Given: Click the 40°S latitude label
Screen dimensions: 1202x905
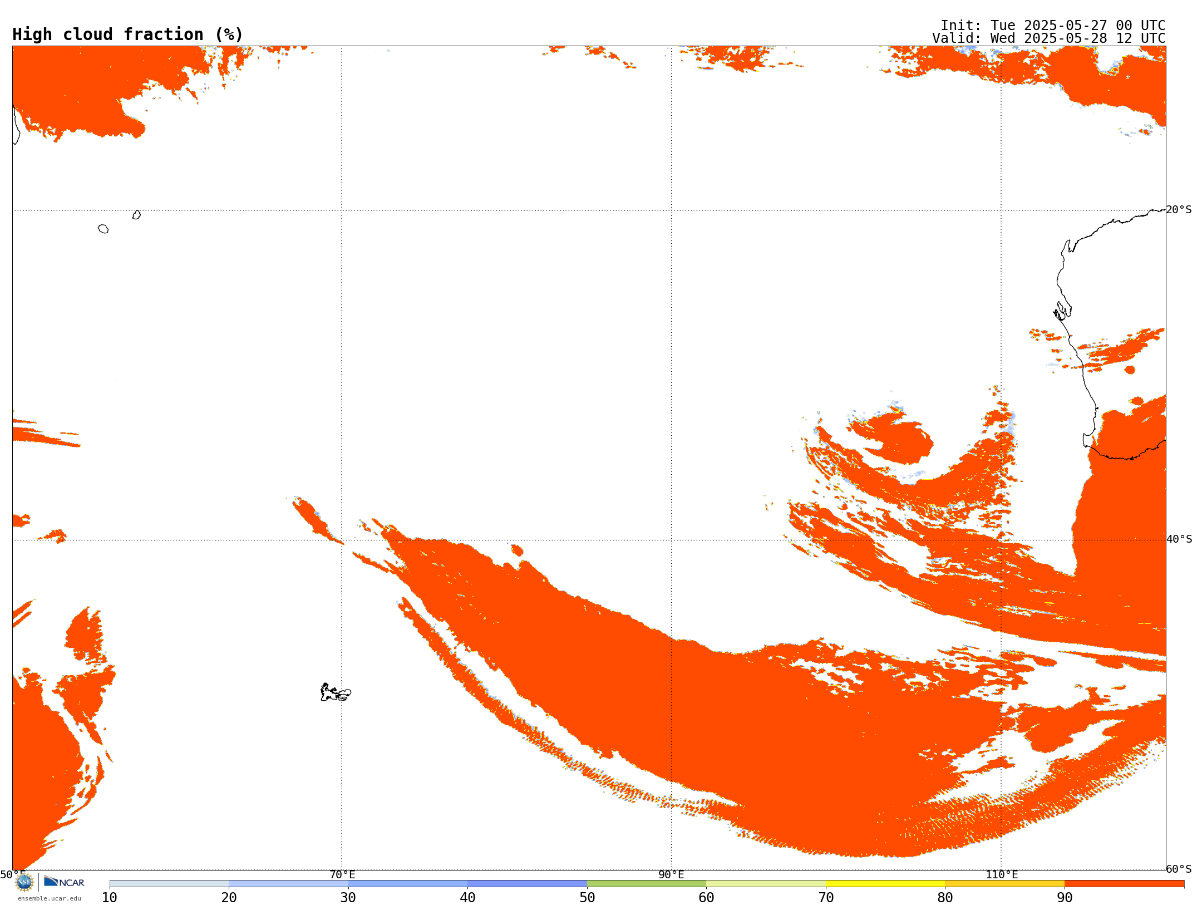Looking at the screenshot, I should (1179, 539).
